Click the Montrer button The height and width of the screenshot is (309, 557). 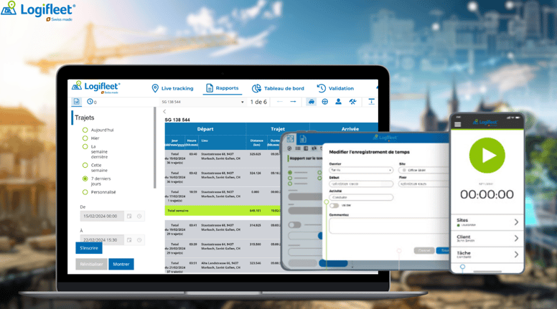pyautogui.click(x=121, y=264)
